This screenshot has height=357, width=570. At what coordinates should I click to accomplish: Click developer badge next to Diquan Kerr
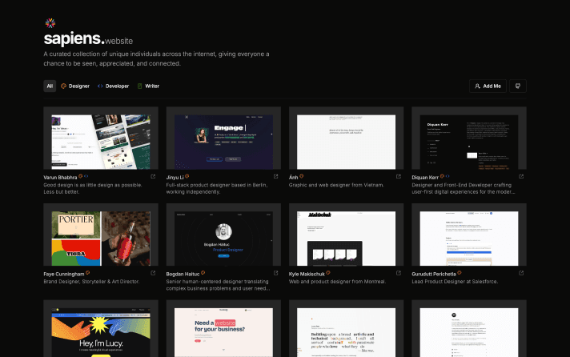pyautogui.click(x=448, y=176)
